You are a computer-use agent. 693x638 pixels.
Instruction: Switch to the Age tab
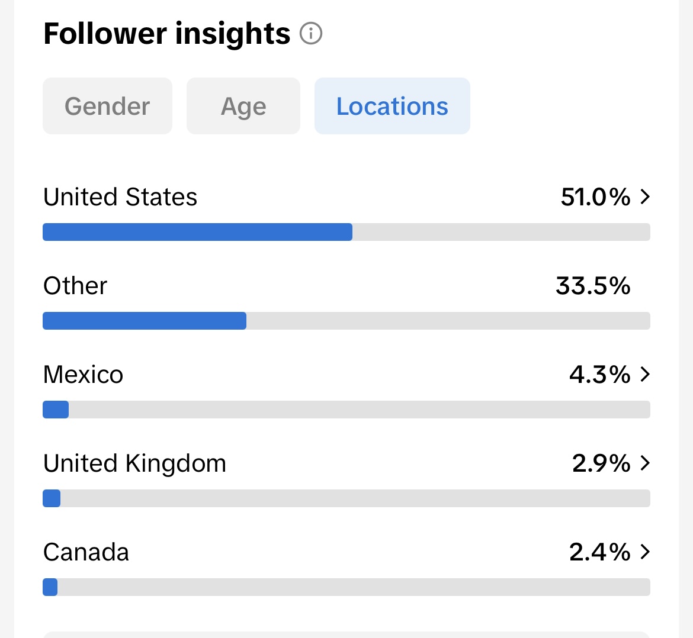[x=243, y=107]
